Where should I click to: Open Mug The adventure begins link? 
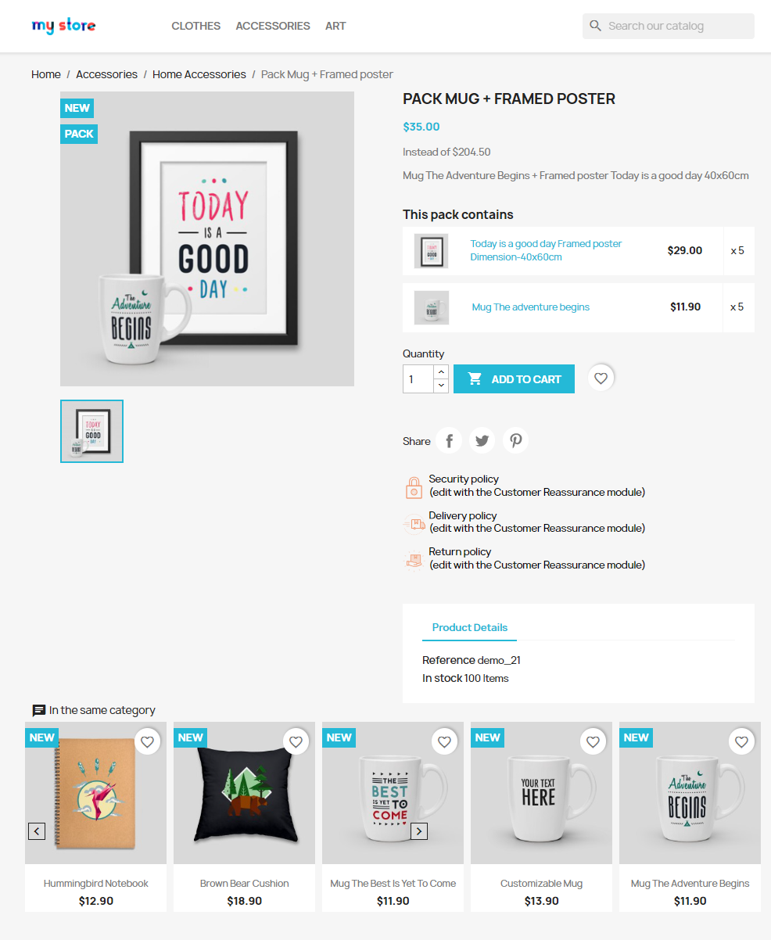click(531, 307)
